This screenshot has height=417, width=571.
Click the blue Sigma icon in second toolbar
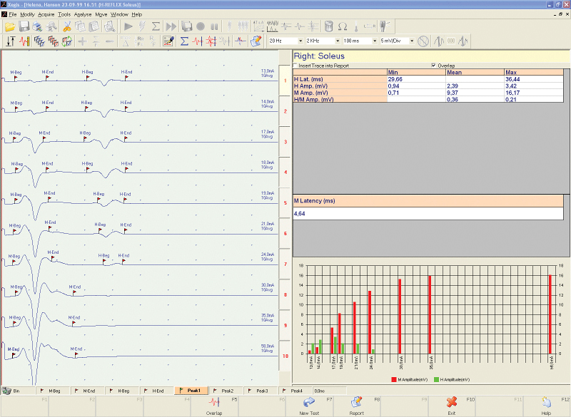184,41
